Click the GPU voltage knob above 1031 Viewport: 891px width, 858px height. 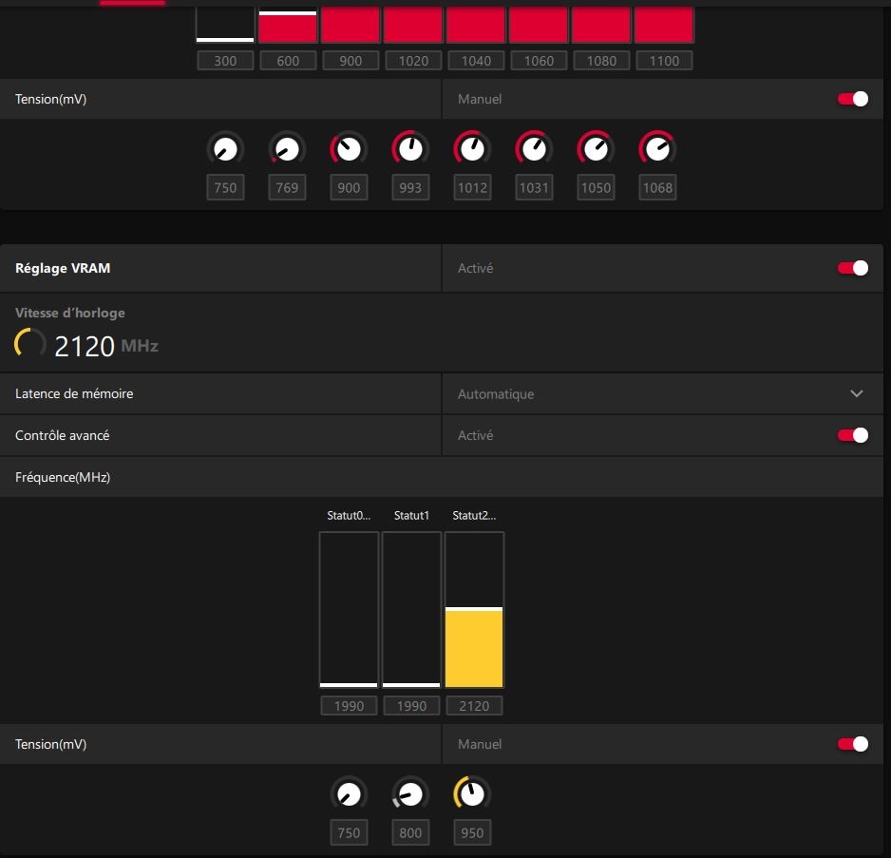(x=534, y=149)
